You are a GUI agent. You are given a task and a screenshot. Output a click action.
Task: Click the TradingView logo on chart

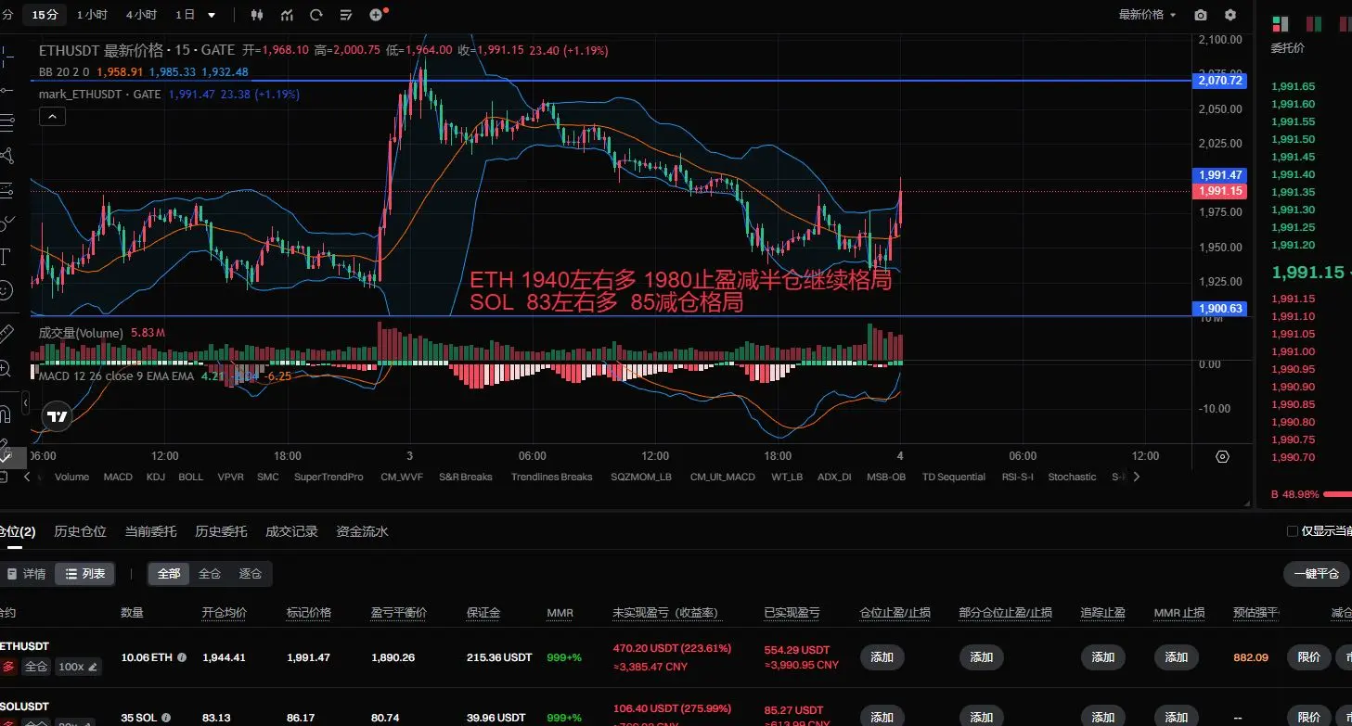(x=58, y=417)
